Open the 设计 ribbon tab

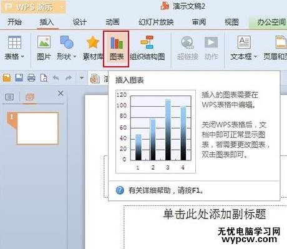point(79,22)
